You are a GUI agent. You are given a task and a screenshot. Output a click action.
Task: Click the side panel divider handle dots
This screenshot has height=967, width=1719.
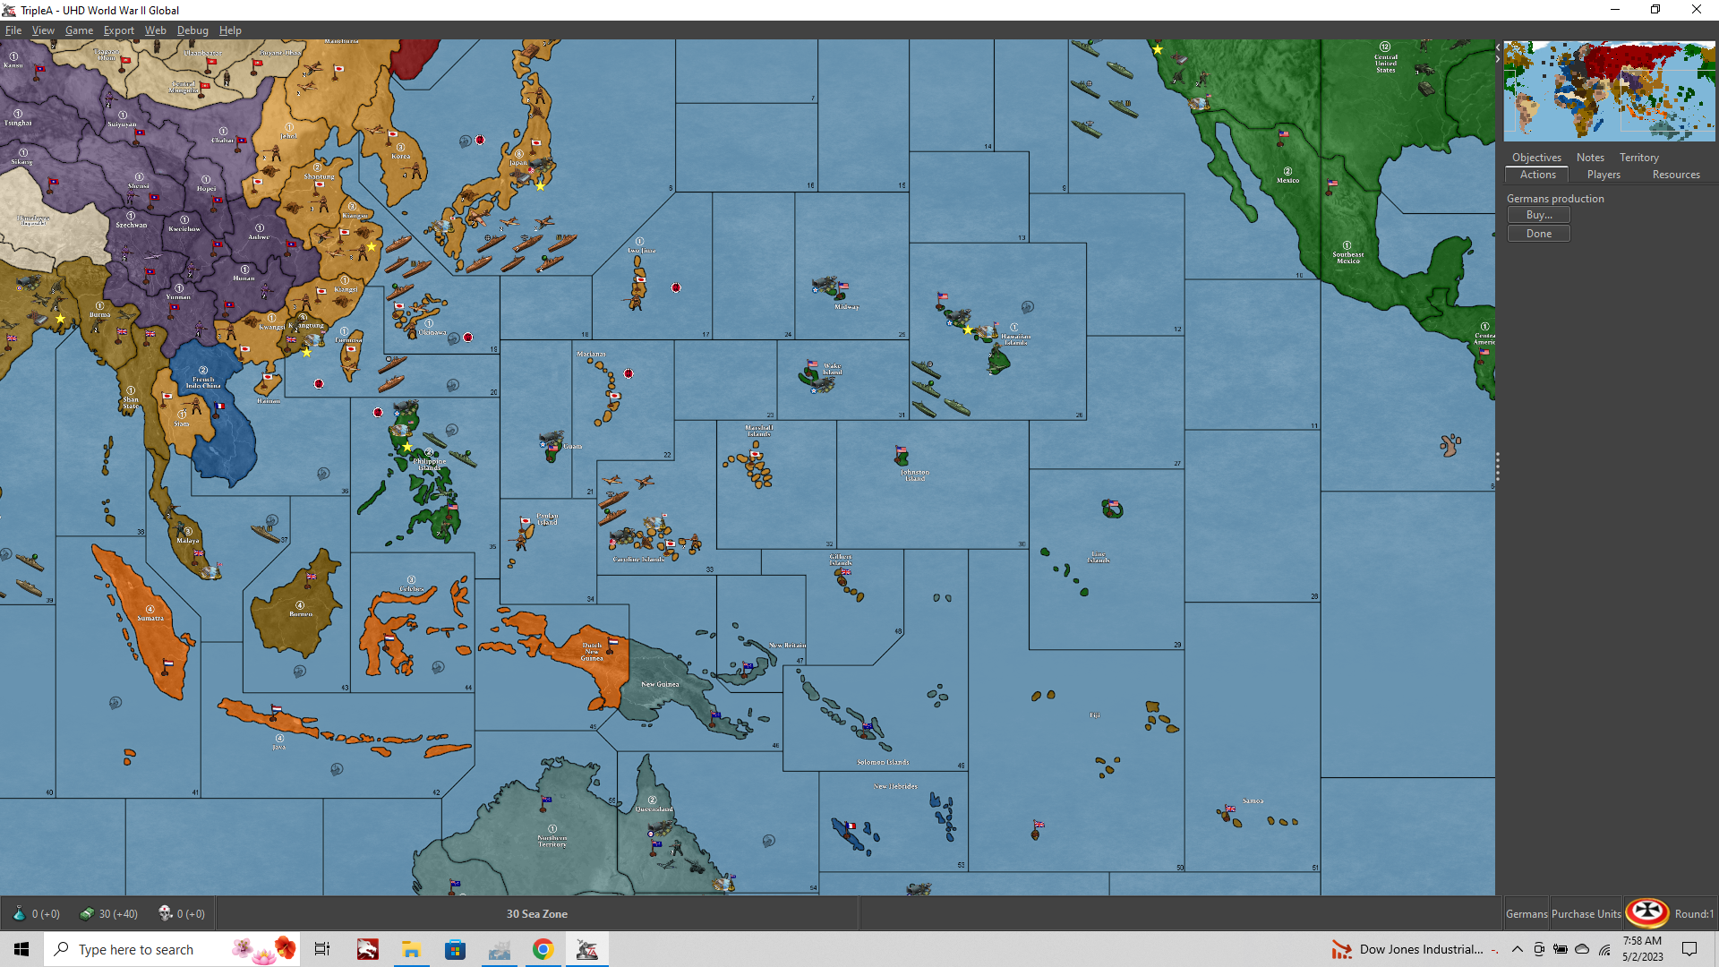(1498, 467)
